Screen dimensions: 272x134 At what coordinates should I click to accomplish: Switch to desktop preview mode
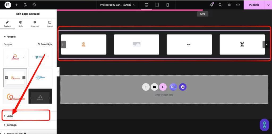146,5
